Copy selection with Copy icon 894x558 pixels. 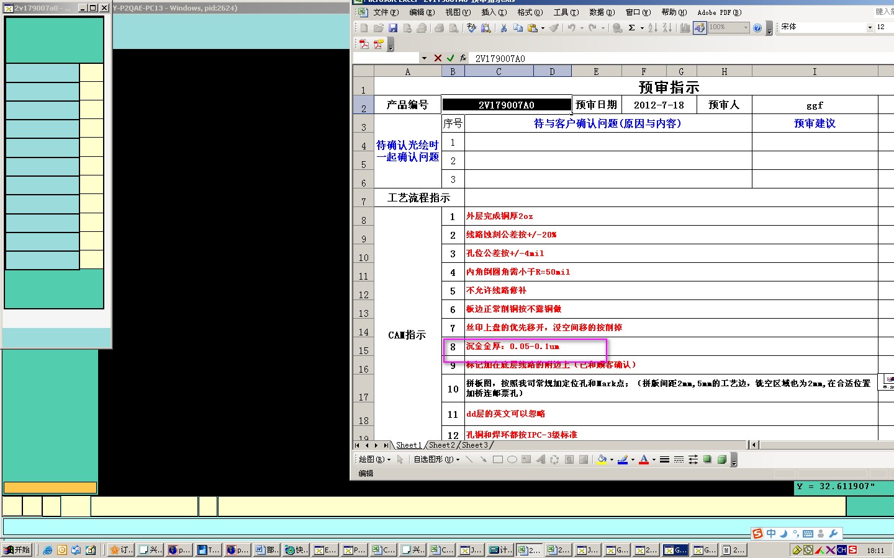click(518, 28)
